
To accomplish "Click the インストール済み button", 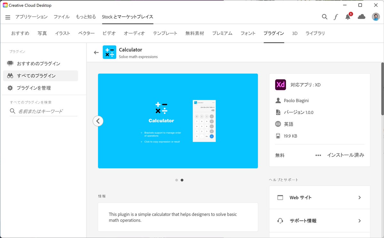I will 346,155.
